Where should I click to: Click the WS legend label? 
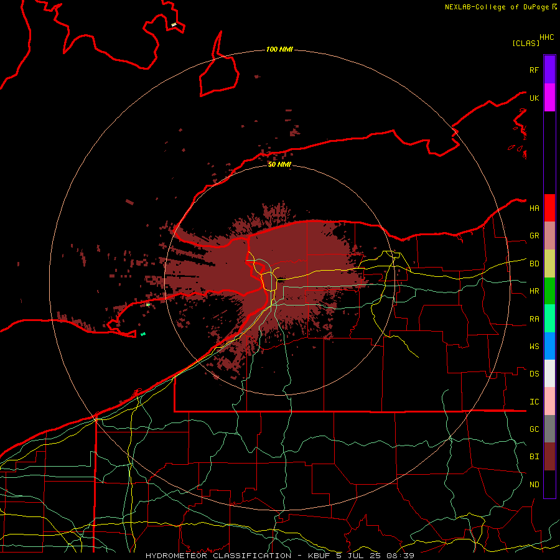point(534,347)
